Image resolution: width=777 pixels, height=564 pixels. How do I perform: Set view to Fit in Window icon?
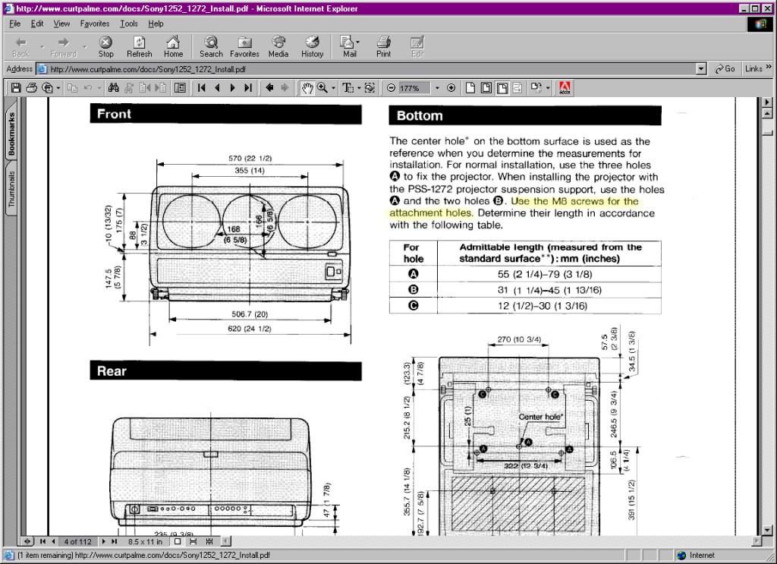(x=486, y=88)
